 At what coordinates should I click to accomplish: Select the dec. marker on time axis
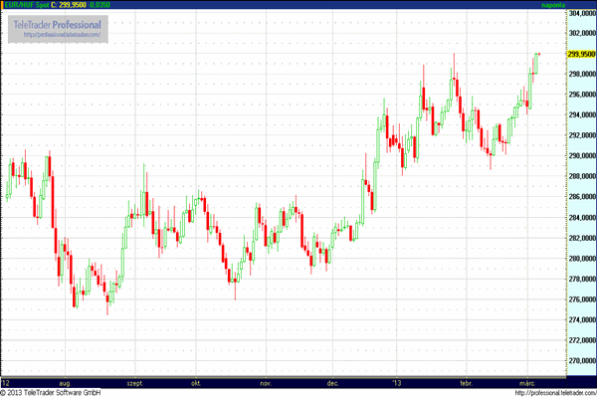pyautogui.click(x=330, y=383)
